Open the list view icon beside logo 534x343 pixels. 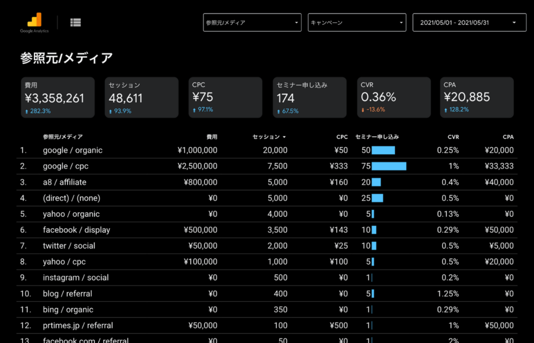coord(76,22)
